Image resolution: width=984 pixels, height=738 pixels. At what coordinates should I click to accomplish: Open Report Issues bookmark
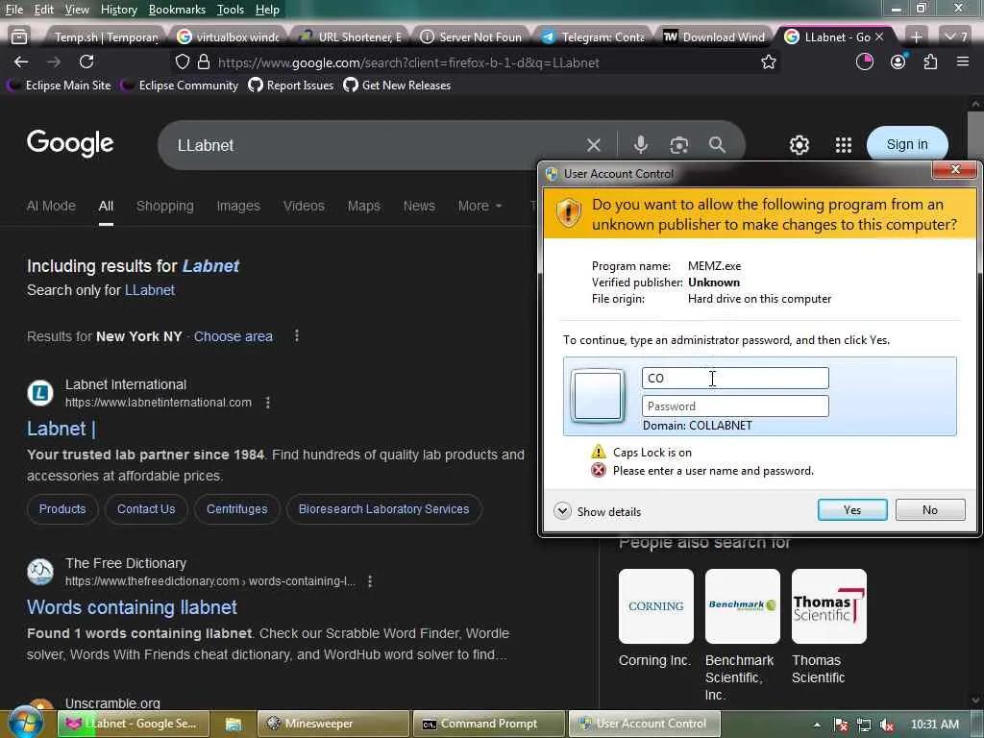pos(291,86)
